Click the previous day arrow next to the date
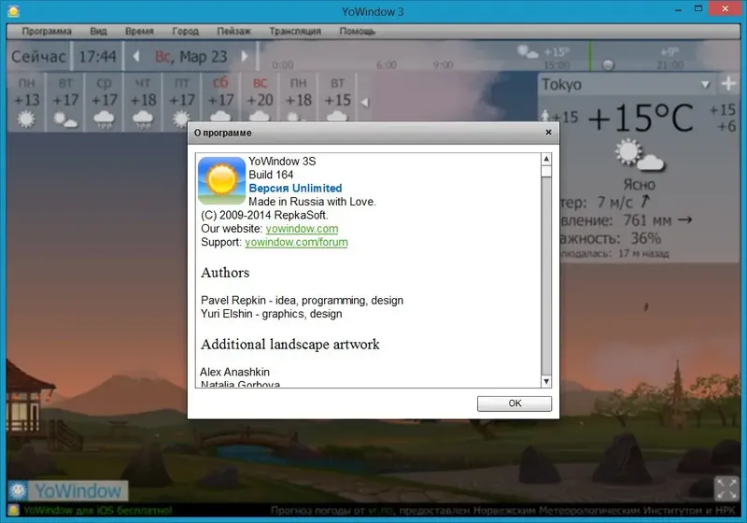The width and height of the screenshot is (747, 523). tap(136, 56)
